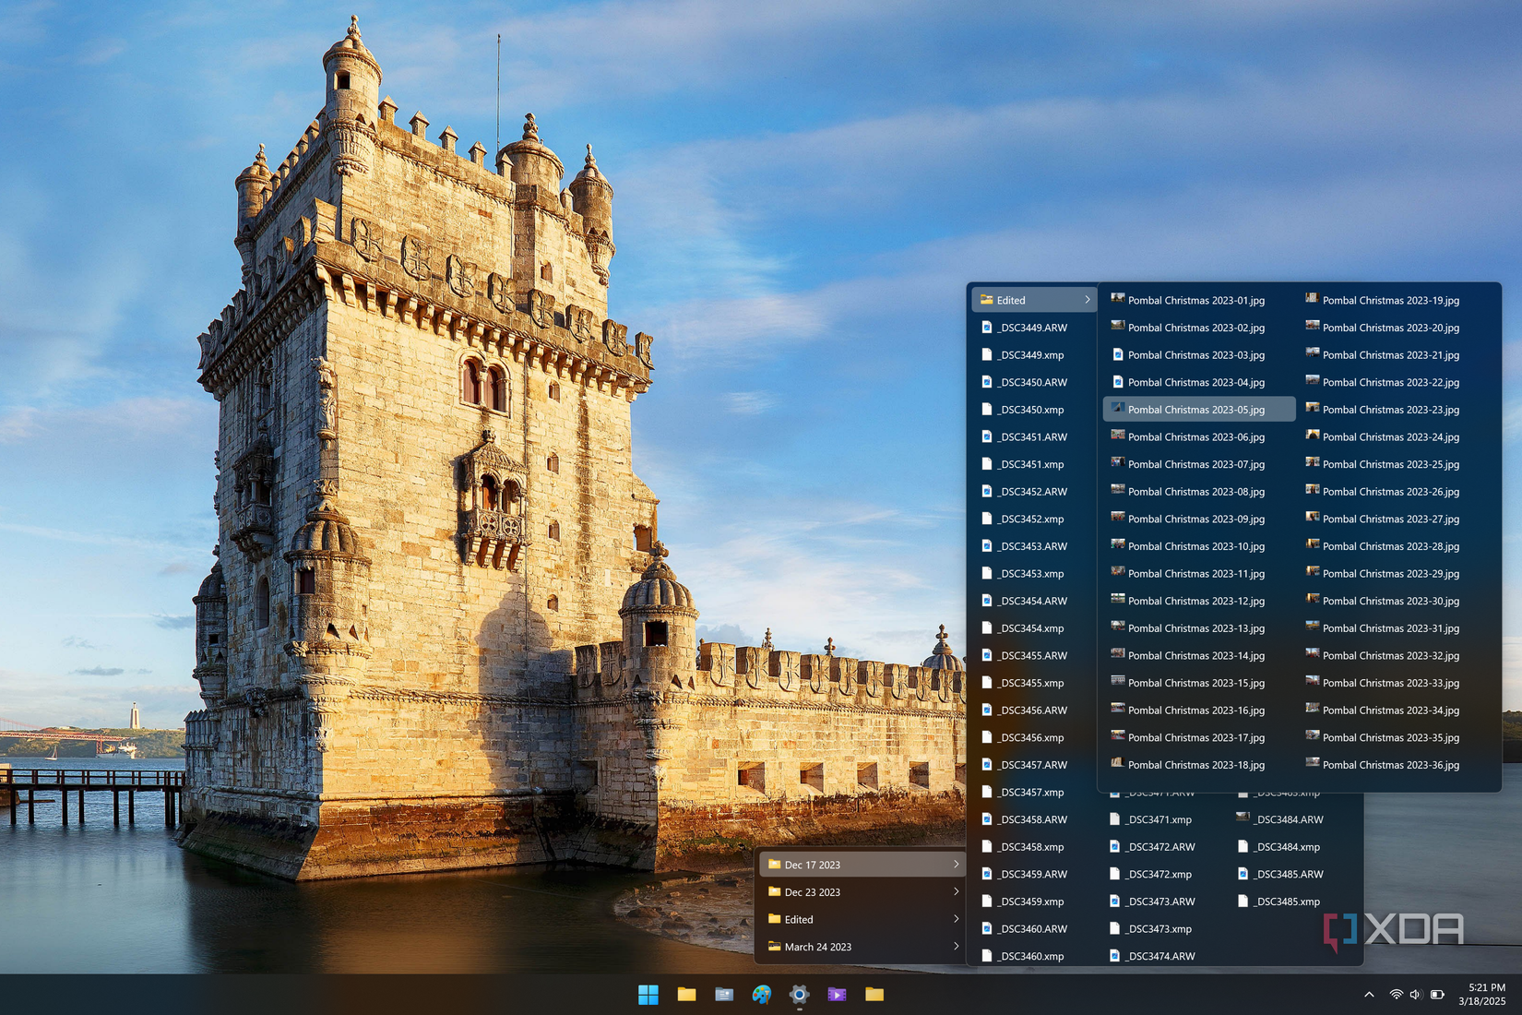Open the documents folder icon on the taskbar

click(723, 995)
